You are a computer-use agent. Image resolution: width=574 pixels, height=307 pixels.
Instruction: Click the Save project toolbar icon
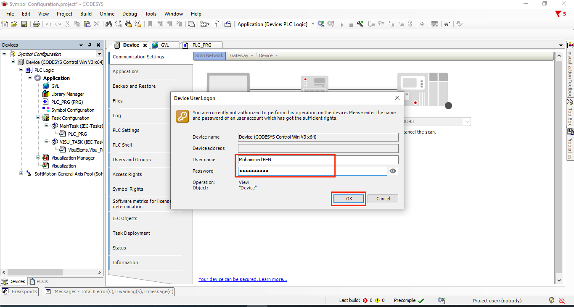[x=24, y=24]
